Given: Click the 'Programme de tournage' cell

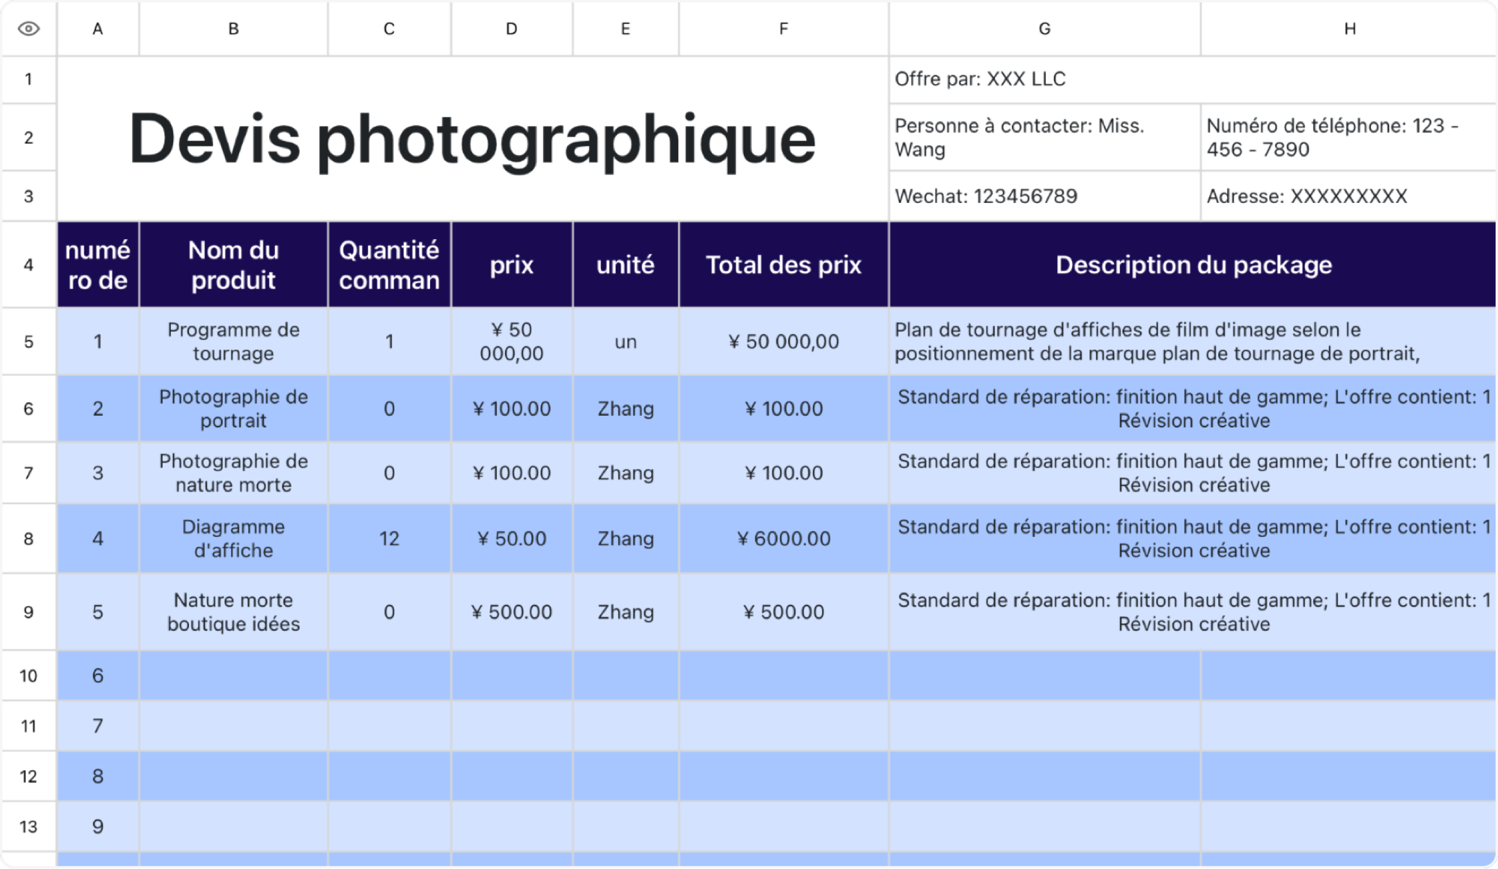Looking at the screenshot, I should coord(233,342).
